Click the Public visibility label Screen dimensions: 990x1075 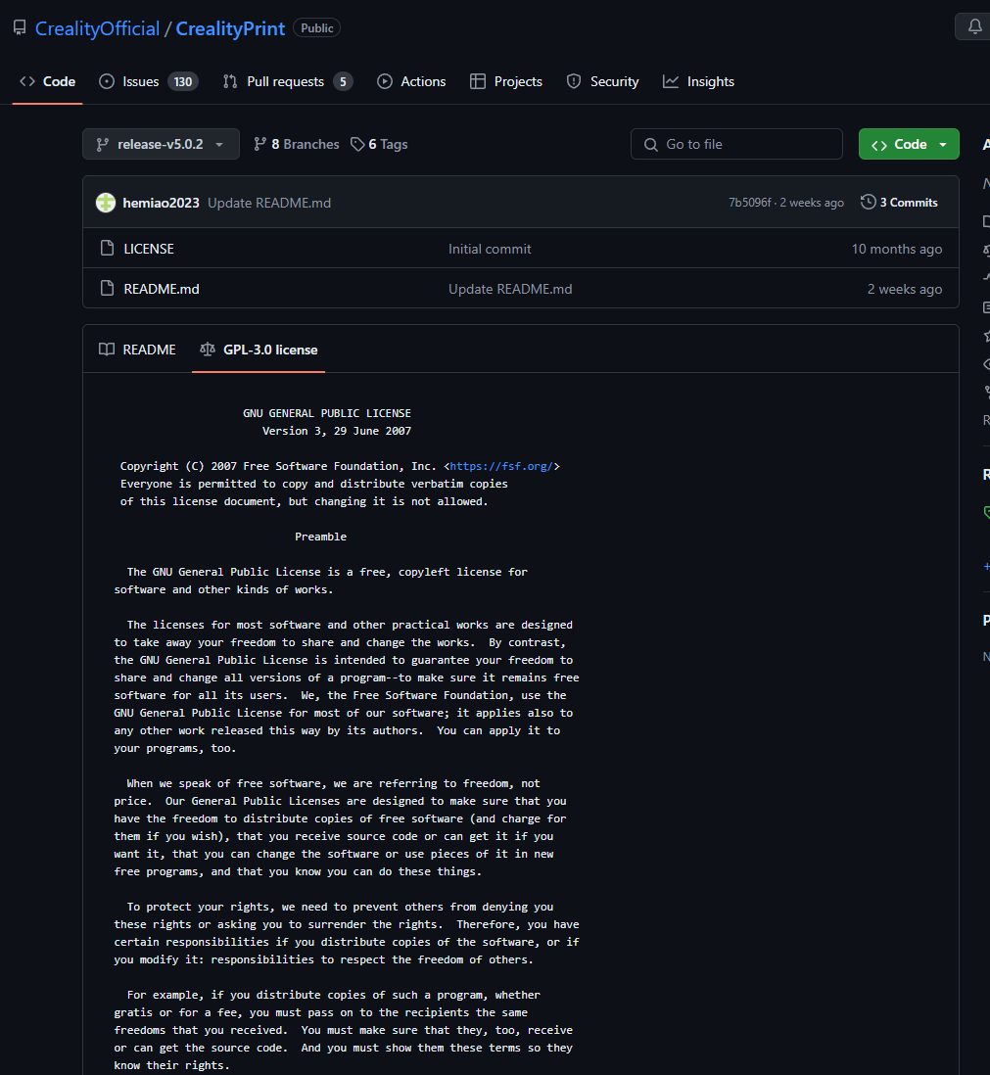click(x=316, y=28)
